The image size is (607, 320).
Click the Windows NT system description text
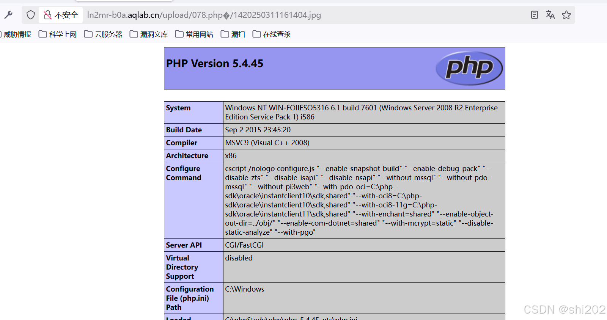tap(361, 112)
